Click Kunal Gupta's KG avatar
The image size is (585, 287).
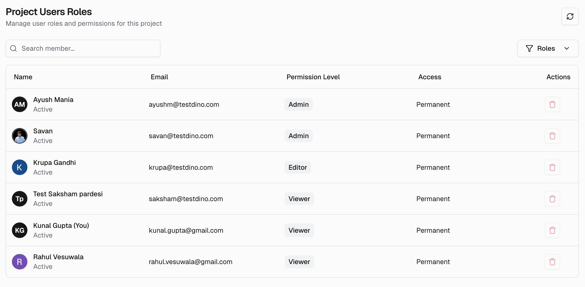[x=19, y=230]
